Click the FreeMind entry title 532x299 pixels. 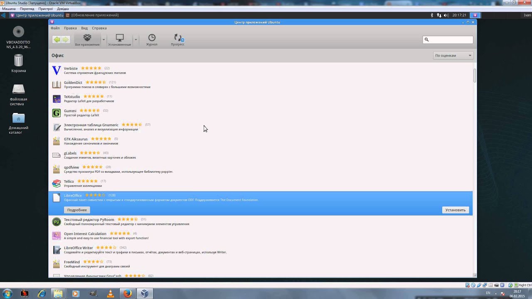(72, 262)
